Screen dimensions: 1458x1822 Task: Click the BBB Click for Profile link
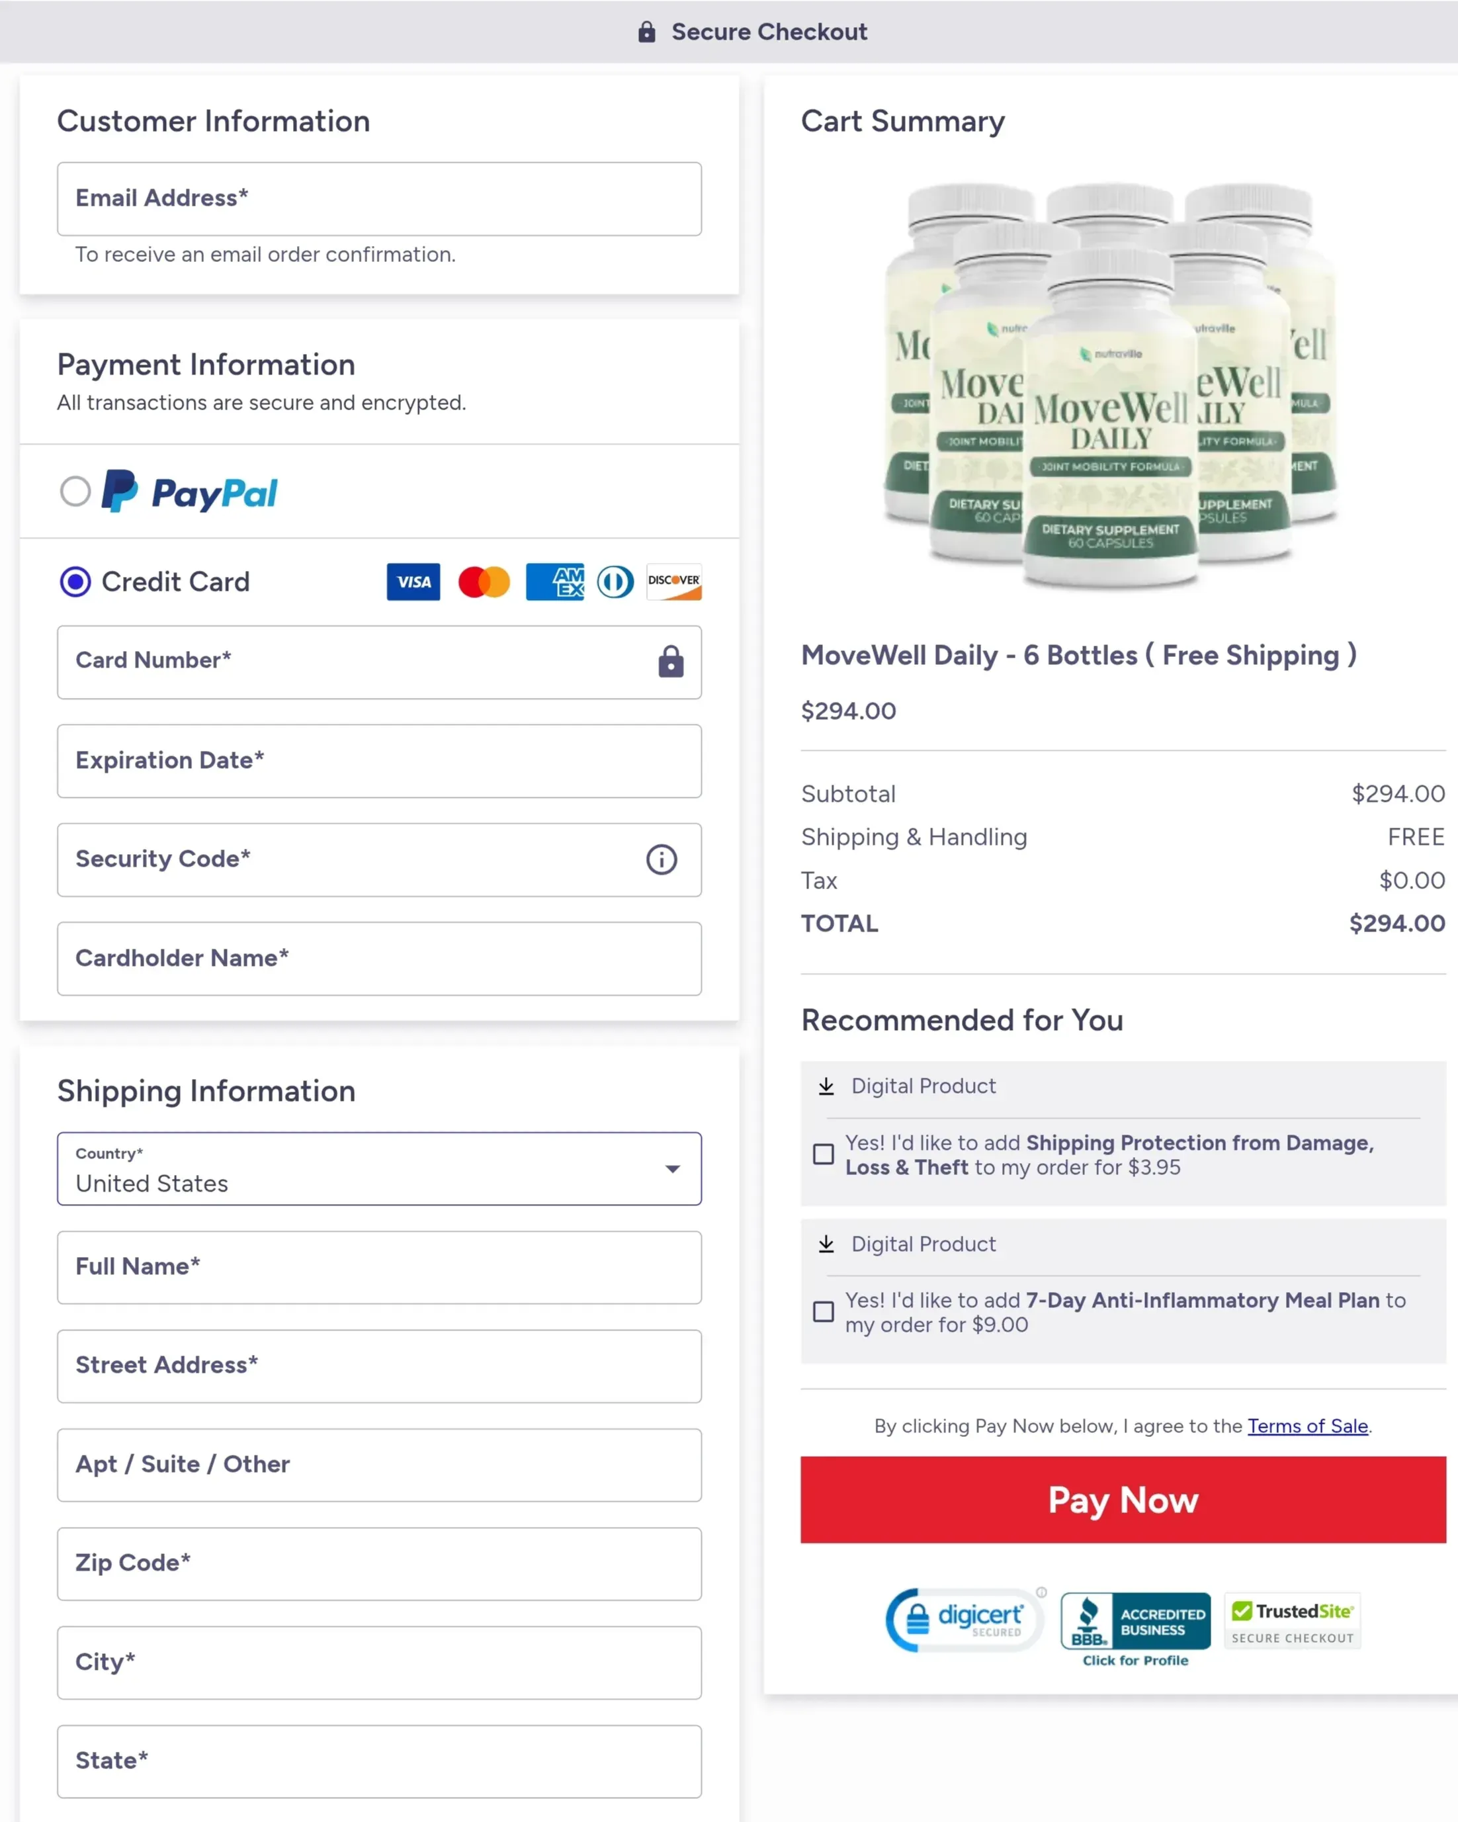coord(1135,1660)
